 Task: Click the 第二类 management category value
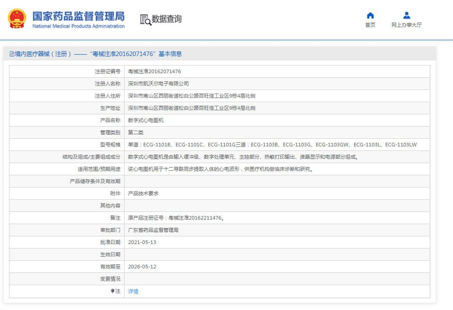pos(136,132)
